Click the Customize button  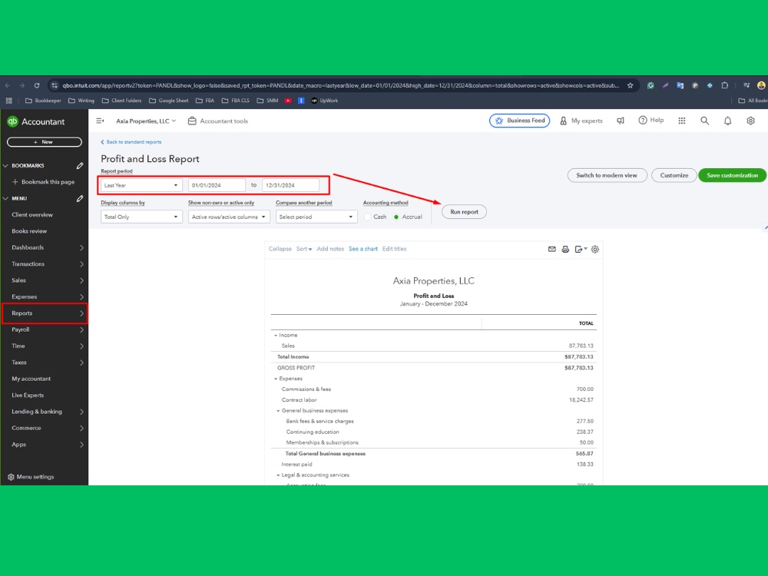(674, 175)
